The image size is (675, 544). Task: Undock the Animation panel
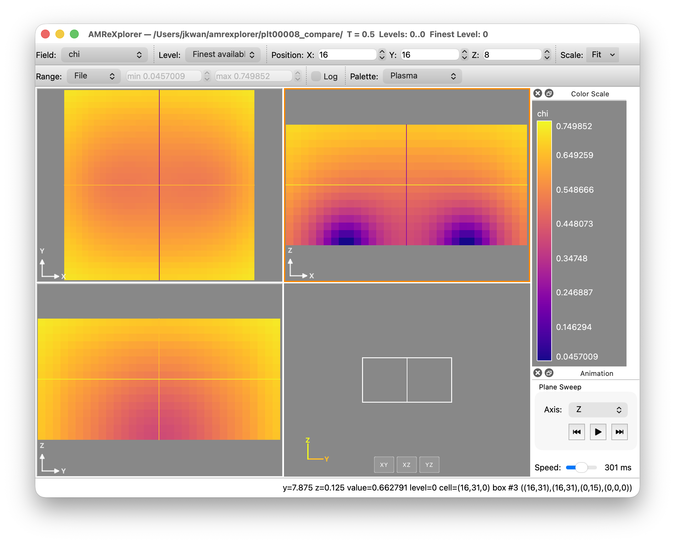(x=549, y=373)
